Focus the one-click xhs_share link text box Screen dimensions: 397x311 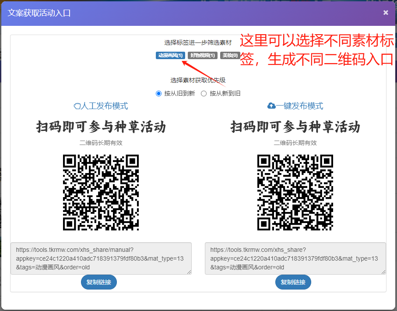(x=295, y=258)
